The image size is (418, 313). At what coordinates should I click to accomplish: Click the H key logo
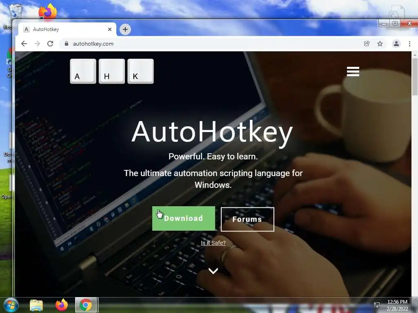coord(112,71)
